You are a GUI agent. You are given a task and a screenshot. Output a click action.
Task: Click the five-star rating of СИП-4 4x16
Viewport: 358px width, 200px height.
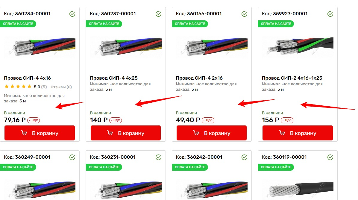tap(18, 87)
